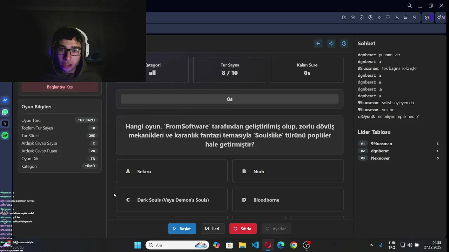This screenshot has height=252, width=449.
Task: Open Easy Setup sliders icon
Action: pyautogui.click(x=406, y=17)
